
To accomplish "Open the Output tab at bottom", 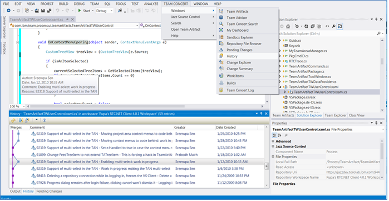I will pos(15,192).
